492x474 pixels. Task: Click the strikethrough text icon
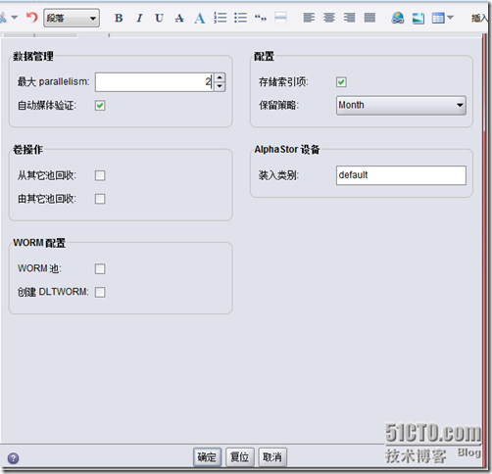(179, 18)
